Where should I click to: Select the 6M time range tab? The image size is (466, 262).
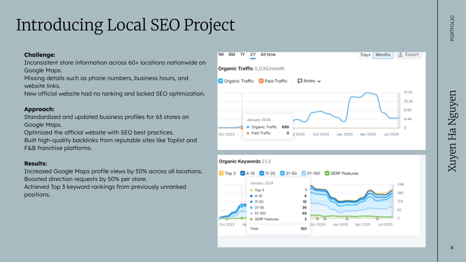tap(232, 55)
